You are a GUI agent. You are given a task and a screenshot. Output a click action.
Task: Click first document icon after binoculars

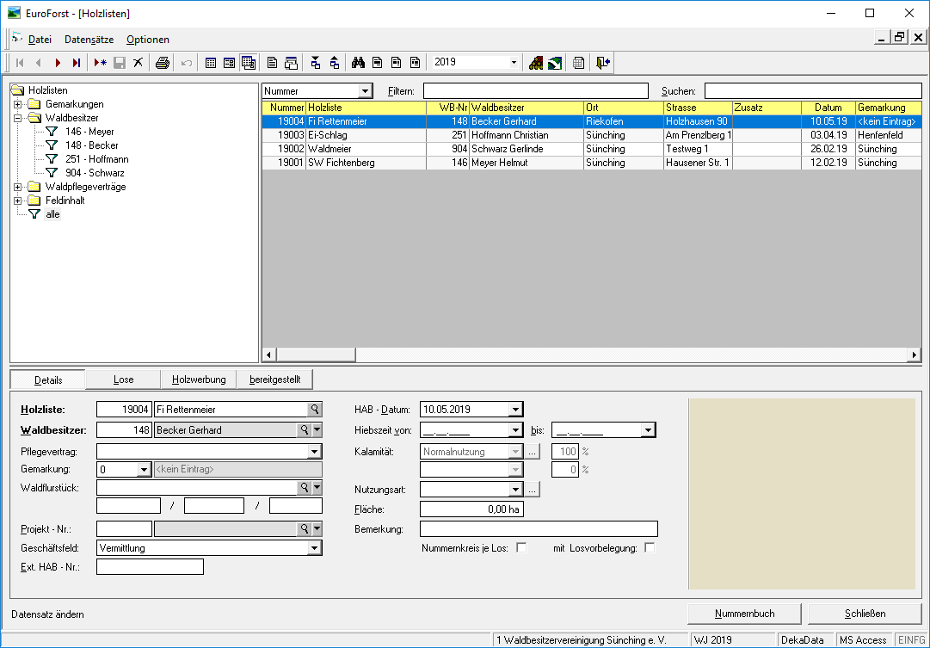(377, 62)
